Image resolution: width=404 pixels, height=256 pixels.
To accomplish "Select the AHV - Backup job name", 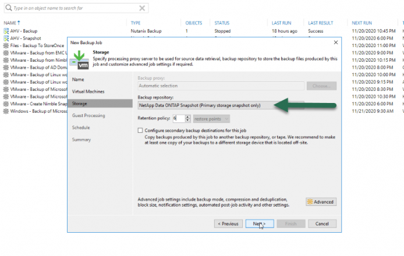I will pos(24,31).
